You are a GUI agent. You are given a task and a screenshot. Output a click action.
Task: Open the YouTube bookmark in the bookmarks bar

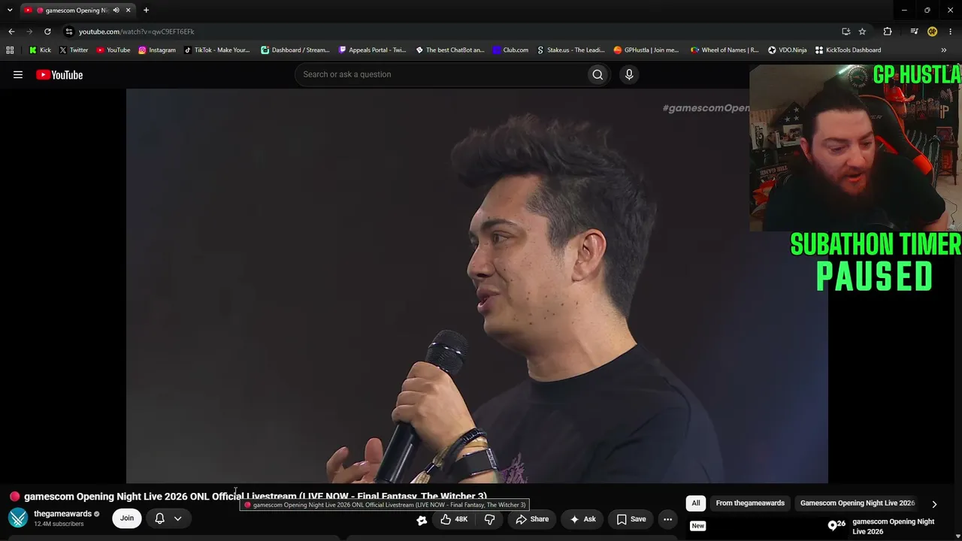click(x=113, y=50)
